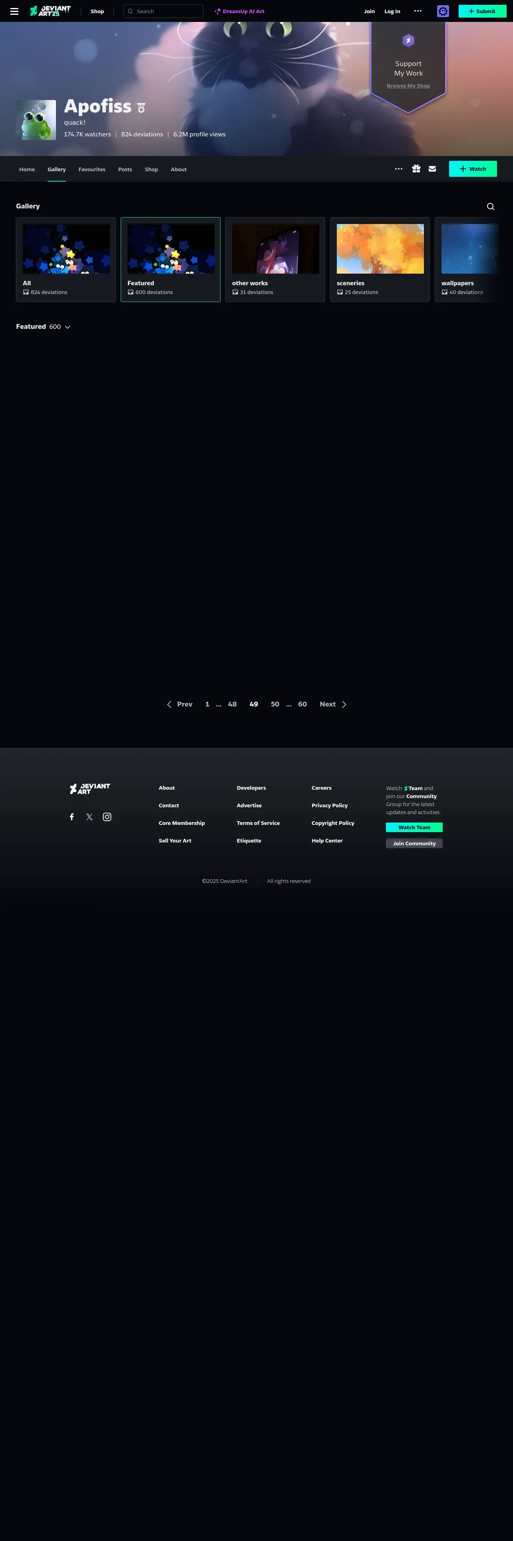Click the footer DeviantArt logo
The image size is (513, 1541).
[90, 789]
